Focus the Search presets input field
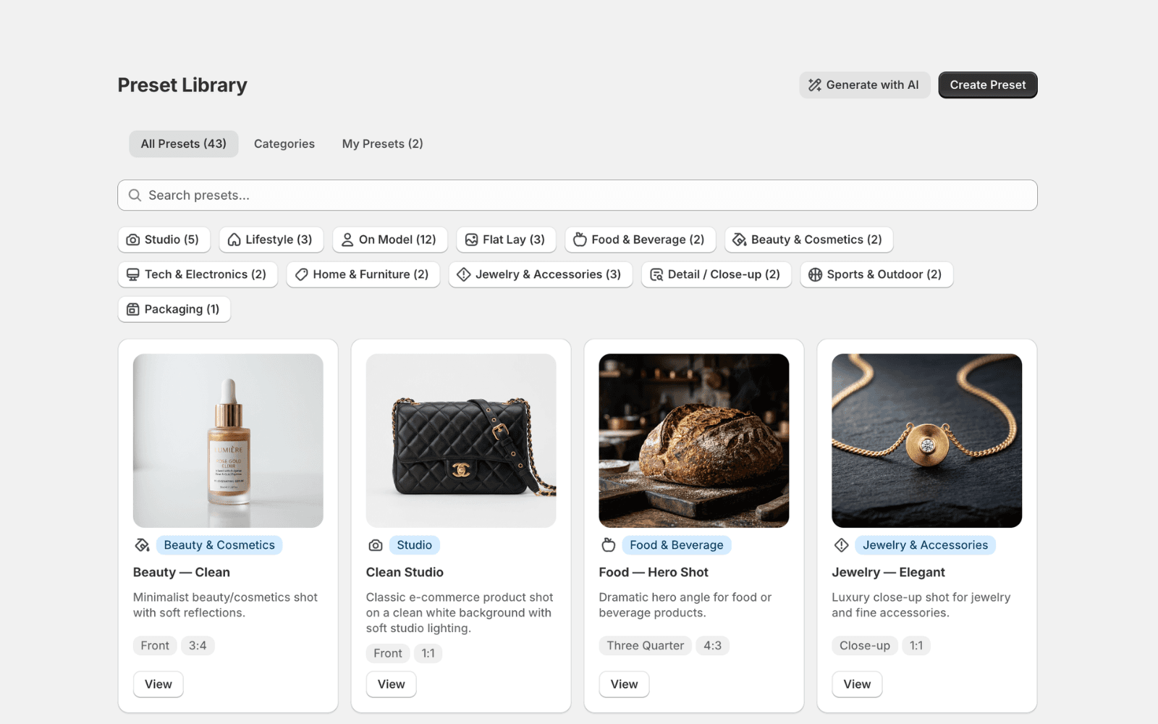This screenshot has width=1158, height=724. point(577,195)
